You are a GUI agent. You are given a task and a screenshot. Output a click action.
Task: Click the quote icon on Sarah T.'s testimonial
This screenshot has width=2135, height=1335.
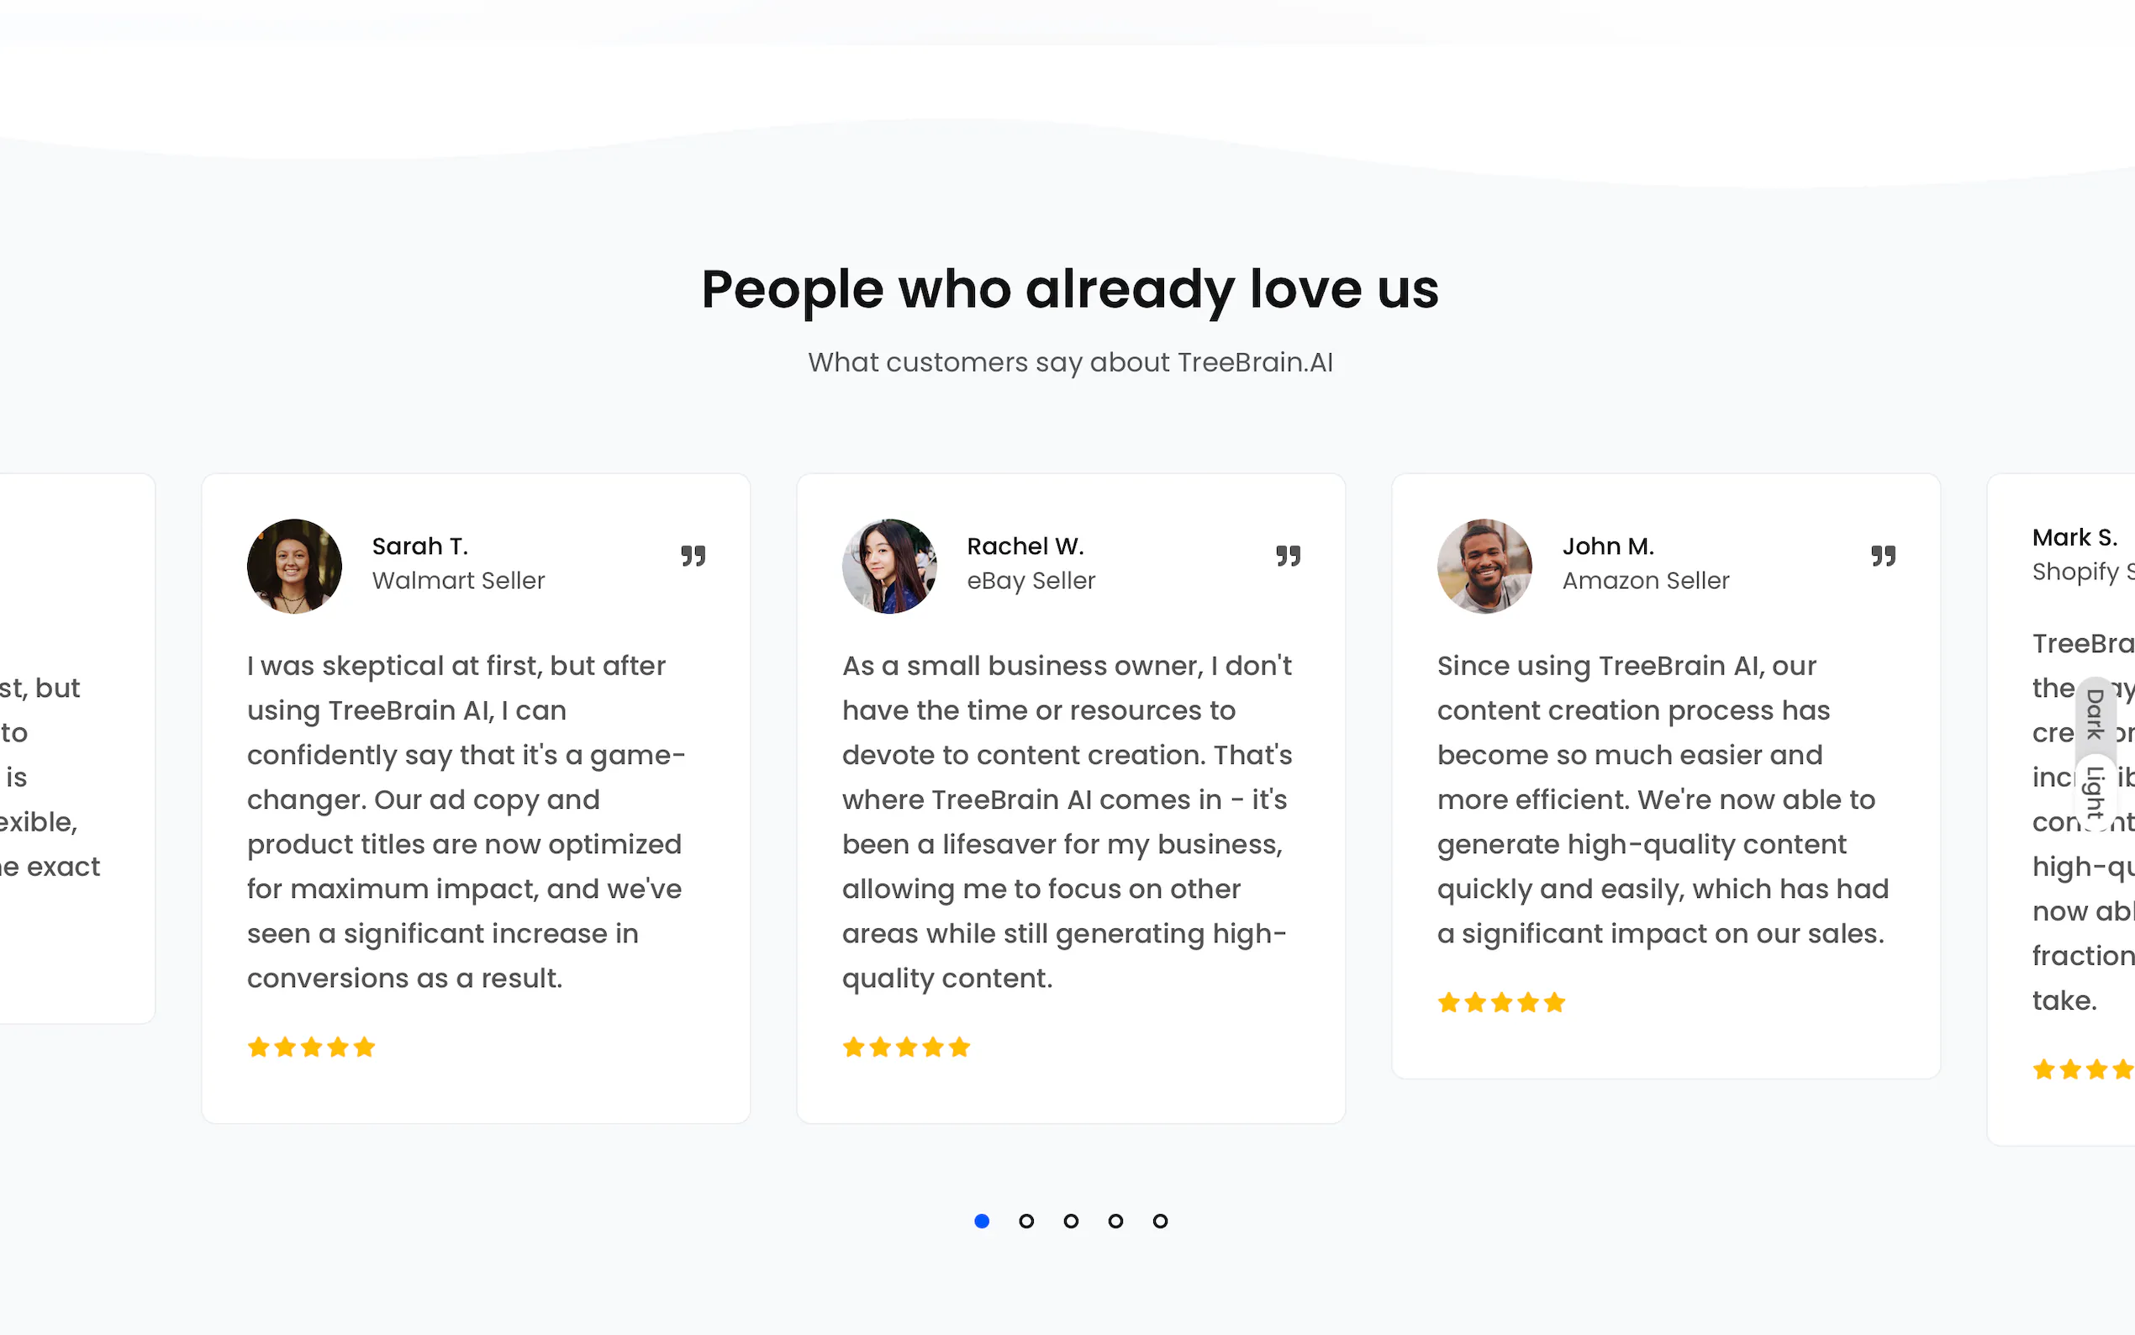pos(693,556)
